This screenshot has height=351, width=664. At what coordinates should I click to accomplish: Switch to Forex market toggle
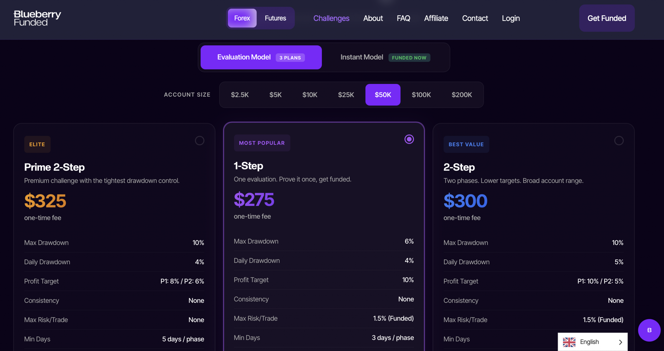coord(242,18)
